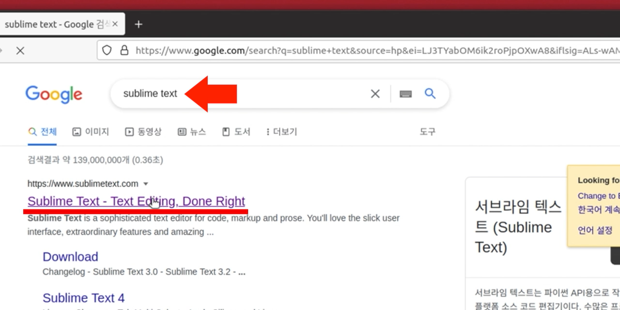Click the magnifier search button
This screenshot has width=620, height=310.
coord(430,93)
